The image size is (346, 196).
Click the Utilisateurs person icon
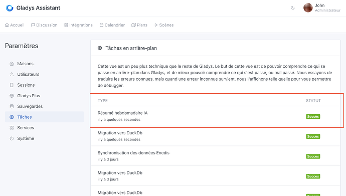12,74
